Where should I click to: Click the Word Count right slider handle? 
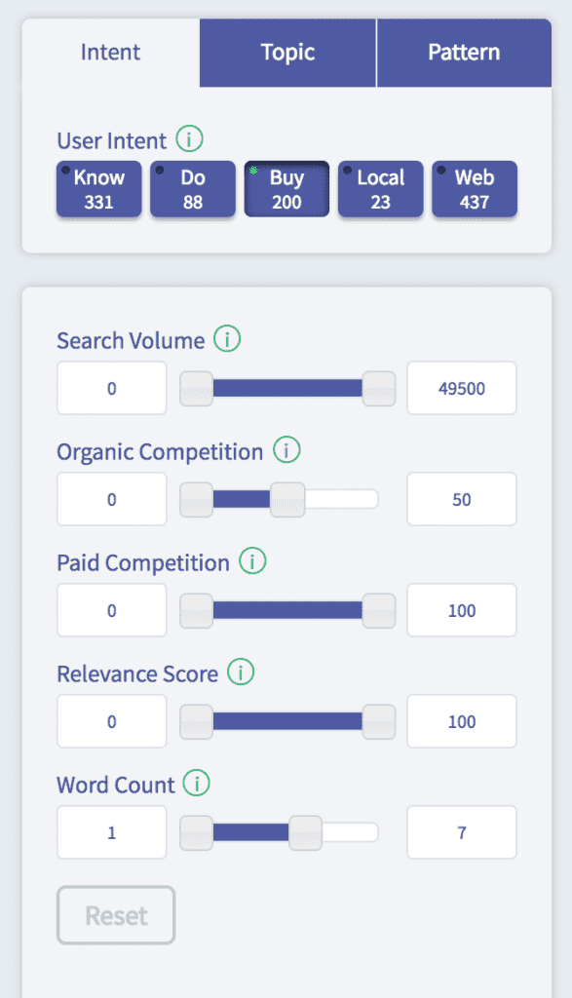pyautogui.click(x=305, y=832)
